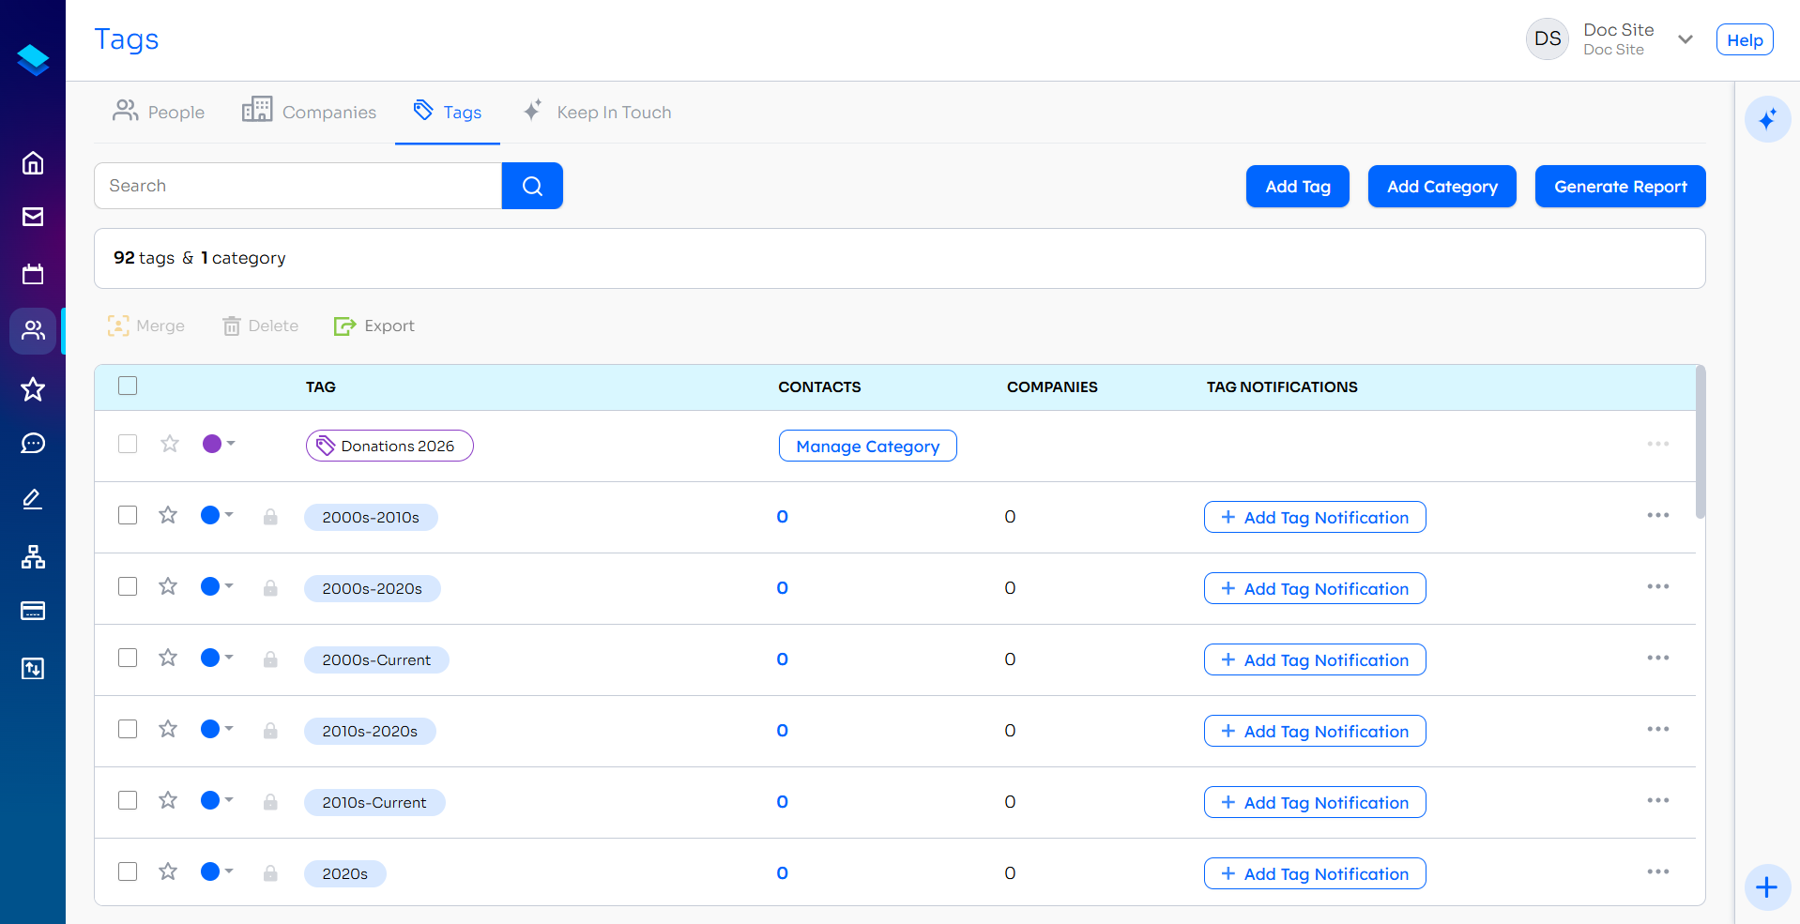Screen dimensions: 1800x924
Task: Open color dropdown arrow for 2000s-Current
Action: pos(229,658)
